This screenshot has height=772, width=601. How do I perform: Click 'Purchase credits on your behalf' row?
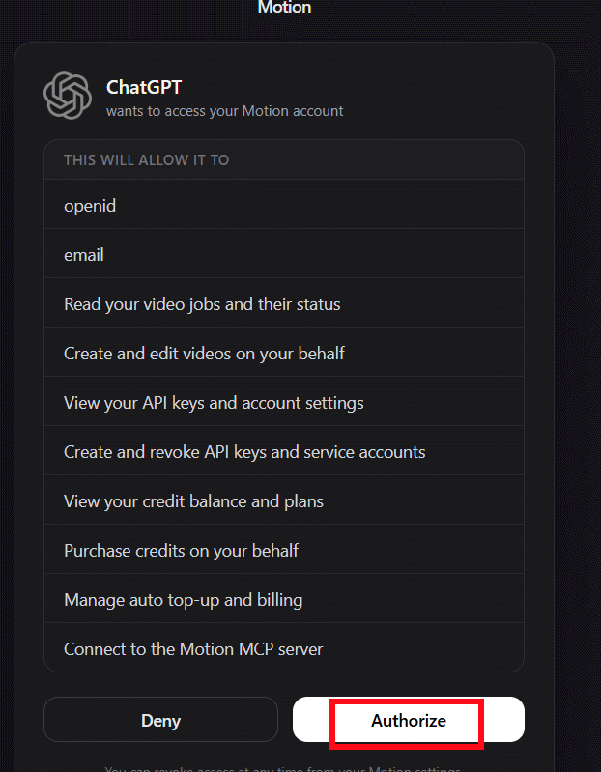click(284, 549)
